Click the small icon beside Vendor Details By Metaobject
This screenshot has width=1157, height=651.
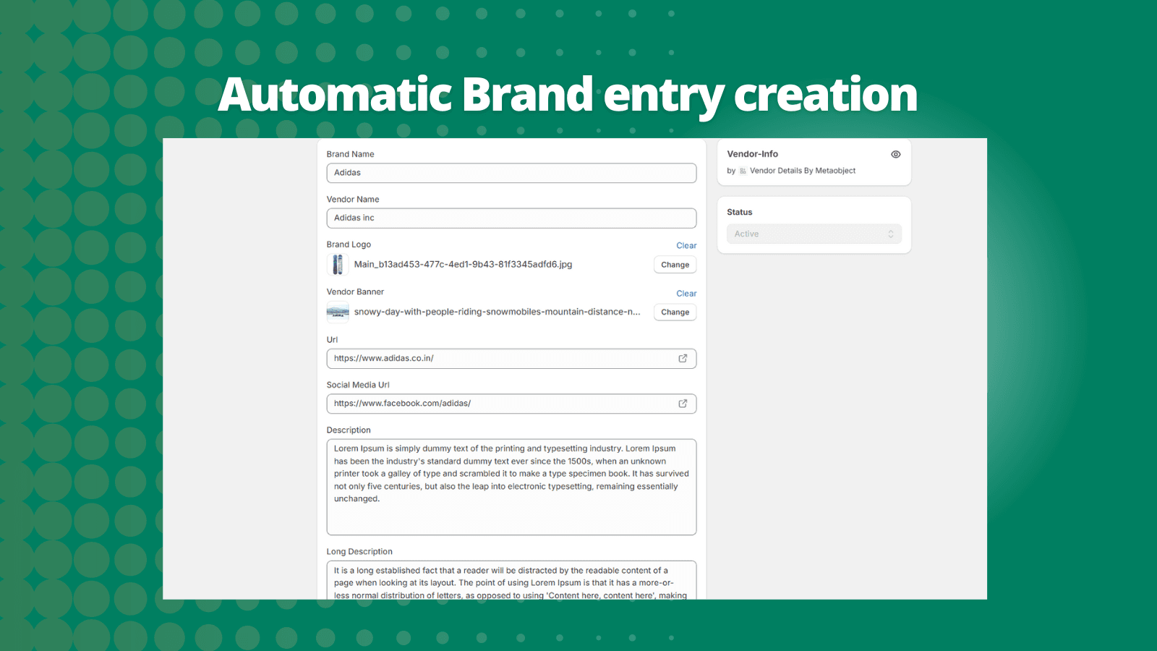743,171
